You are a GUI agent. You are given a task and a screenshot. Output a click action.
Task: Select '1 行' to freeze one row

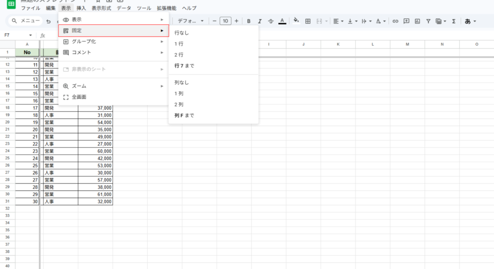click(x=179, y=44)
